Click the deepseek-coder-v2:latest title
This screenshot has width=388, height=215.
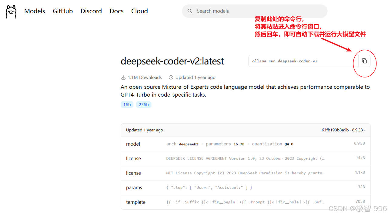coord(172,61)
